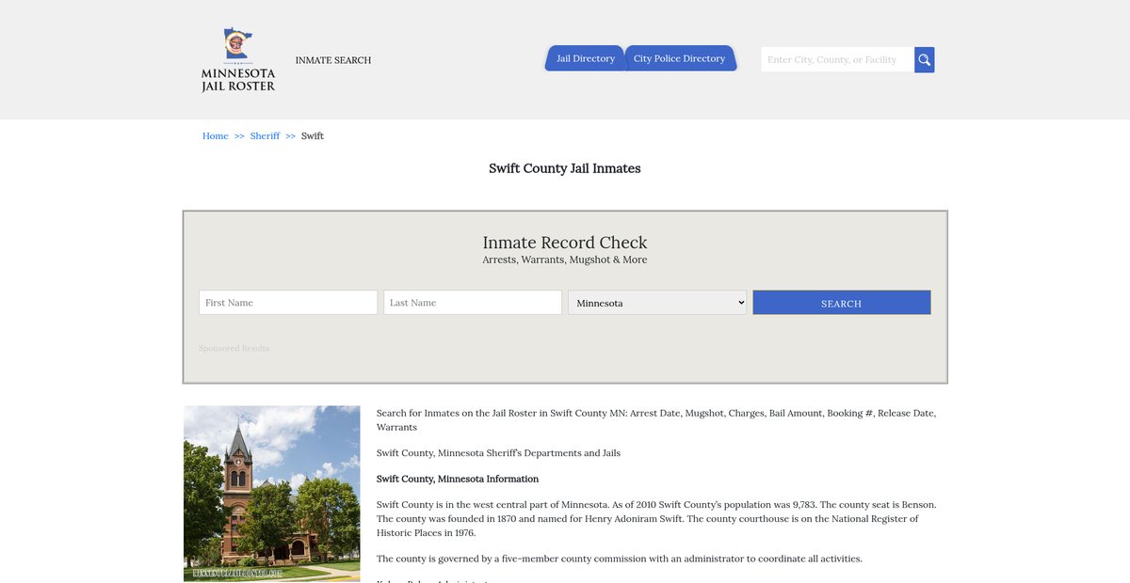Click the Arrests, Warrants, Mugshot & More subtitle
1130x583 pixels.
(564, 260)
